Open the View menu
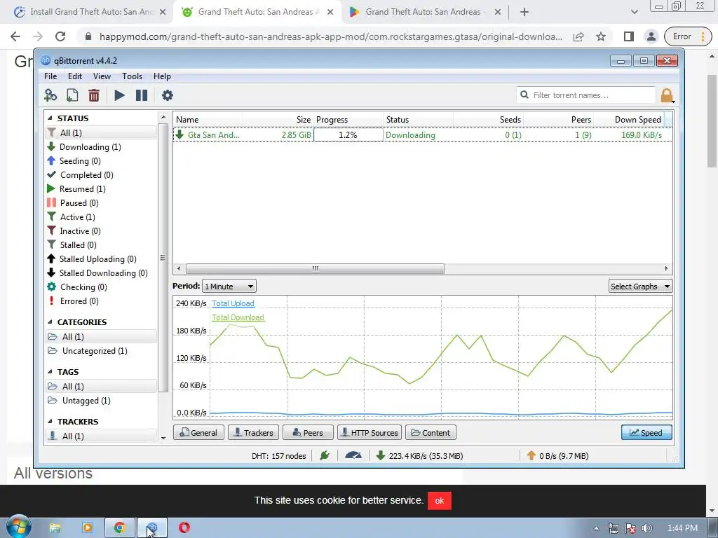Image resolution: width=718 pixels, height=538 pixels. [x=102, y=76]
